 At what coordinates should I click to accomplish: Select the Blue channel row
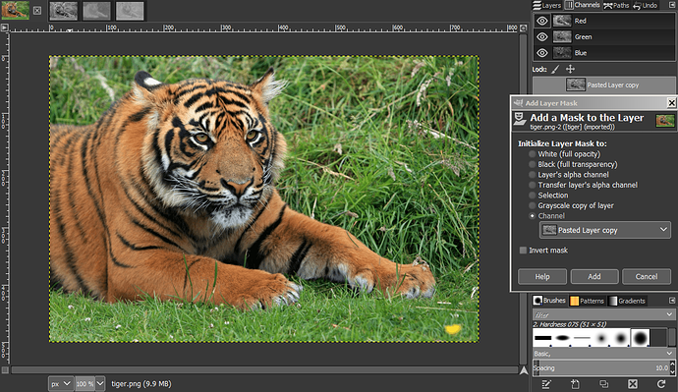(604, 53)
